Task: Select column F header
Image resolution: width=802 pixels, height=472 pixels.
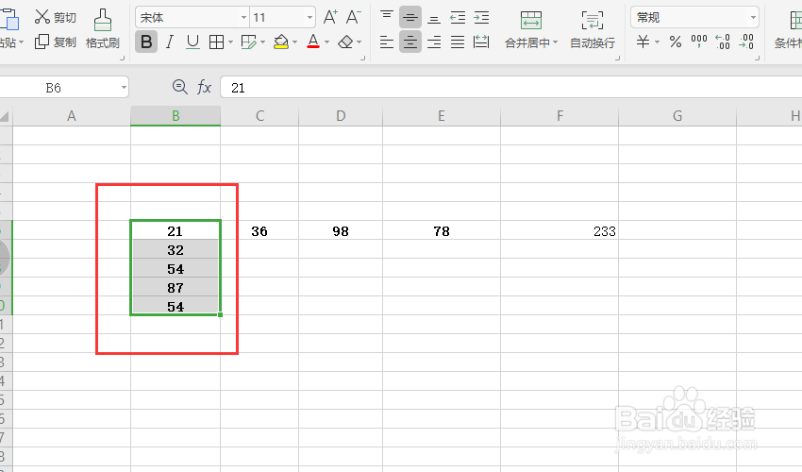Action: click(x=560, y=116)
